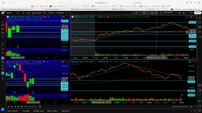Open the Stock Screener panel

[13, 111]
